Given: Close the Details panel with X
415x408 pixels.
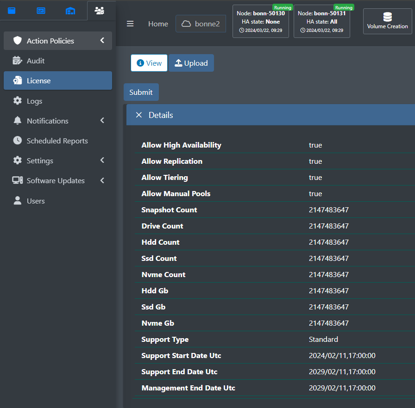Looking at the screenshot, I should [x=138, y=115].
